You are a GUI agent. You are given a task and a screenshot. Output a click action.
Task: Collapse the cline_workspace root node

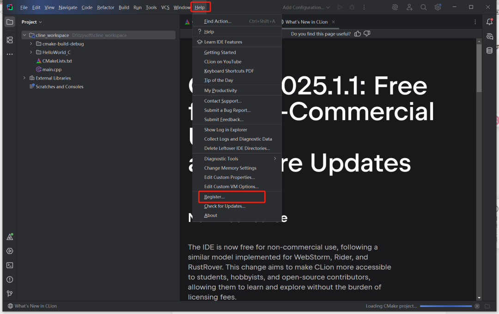24,35
